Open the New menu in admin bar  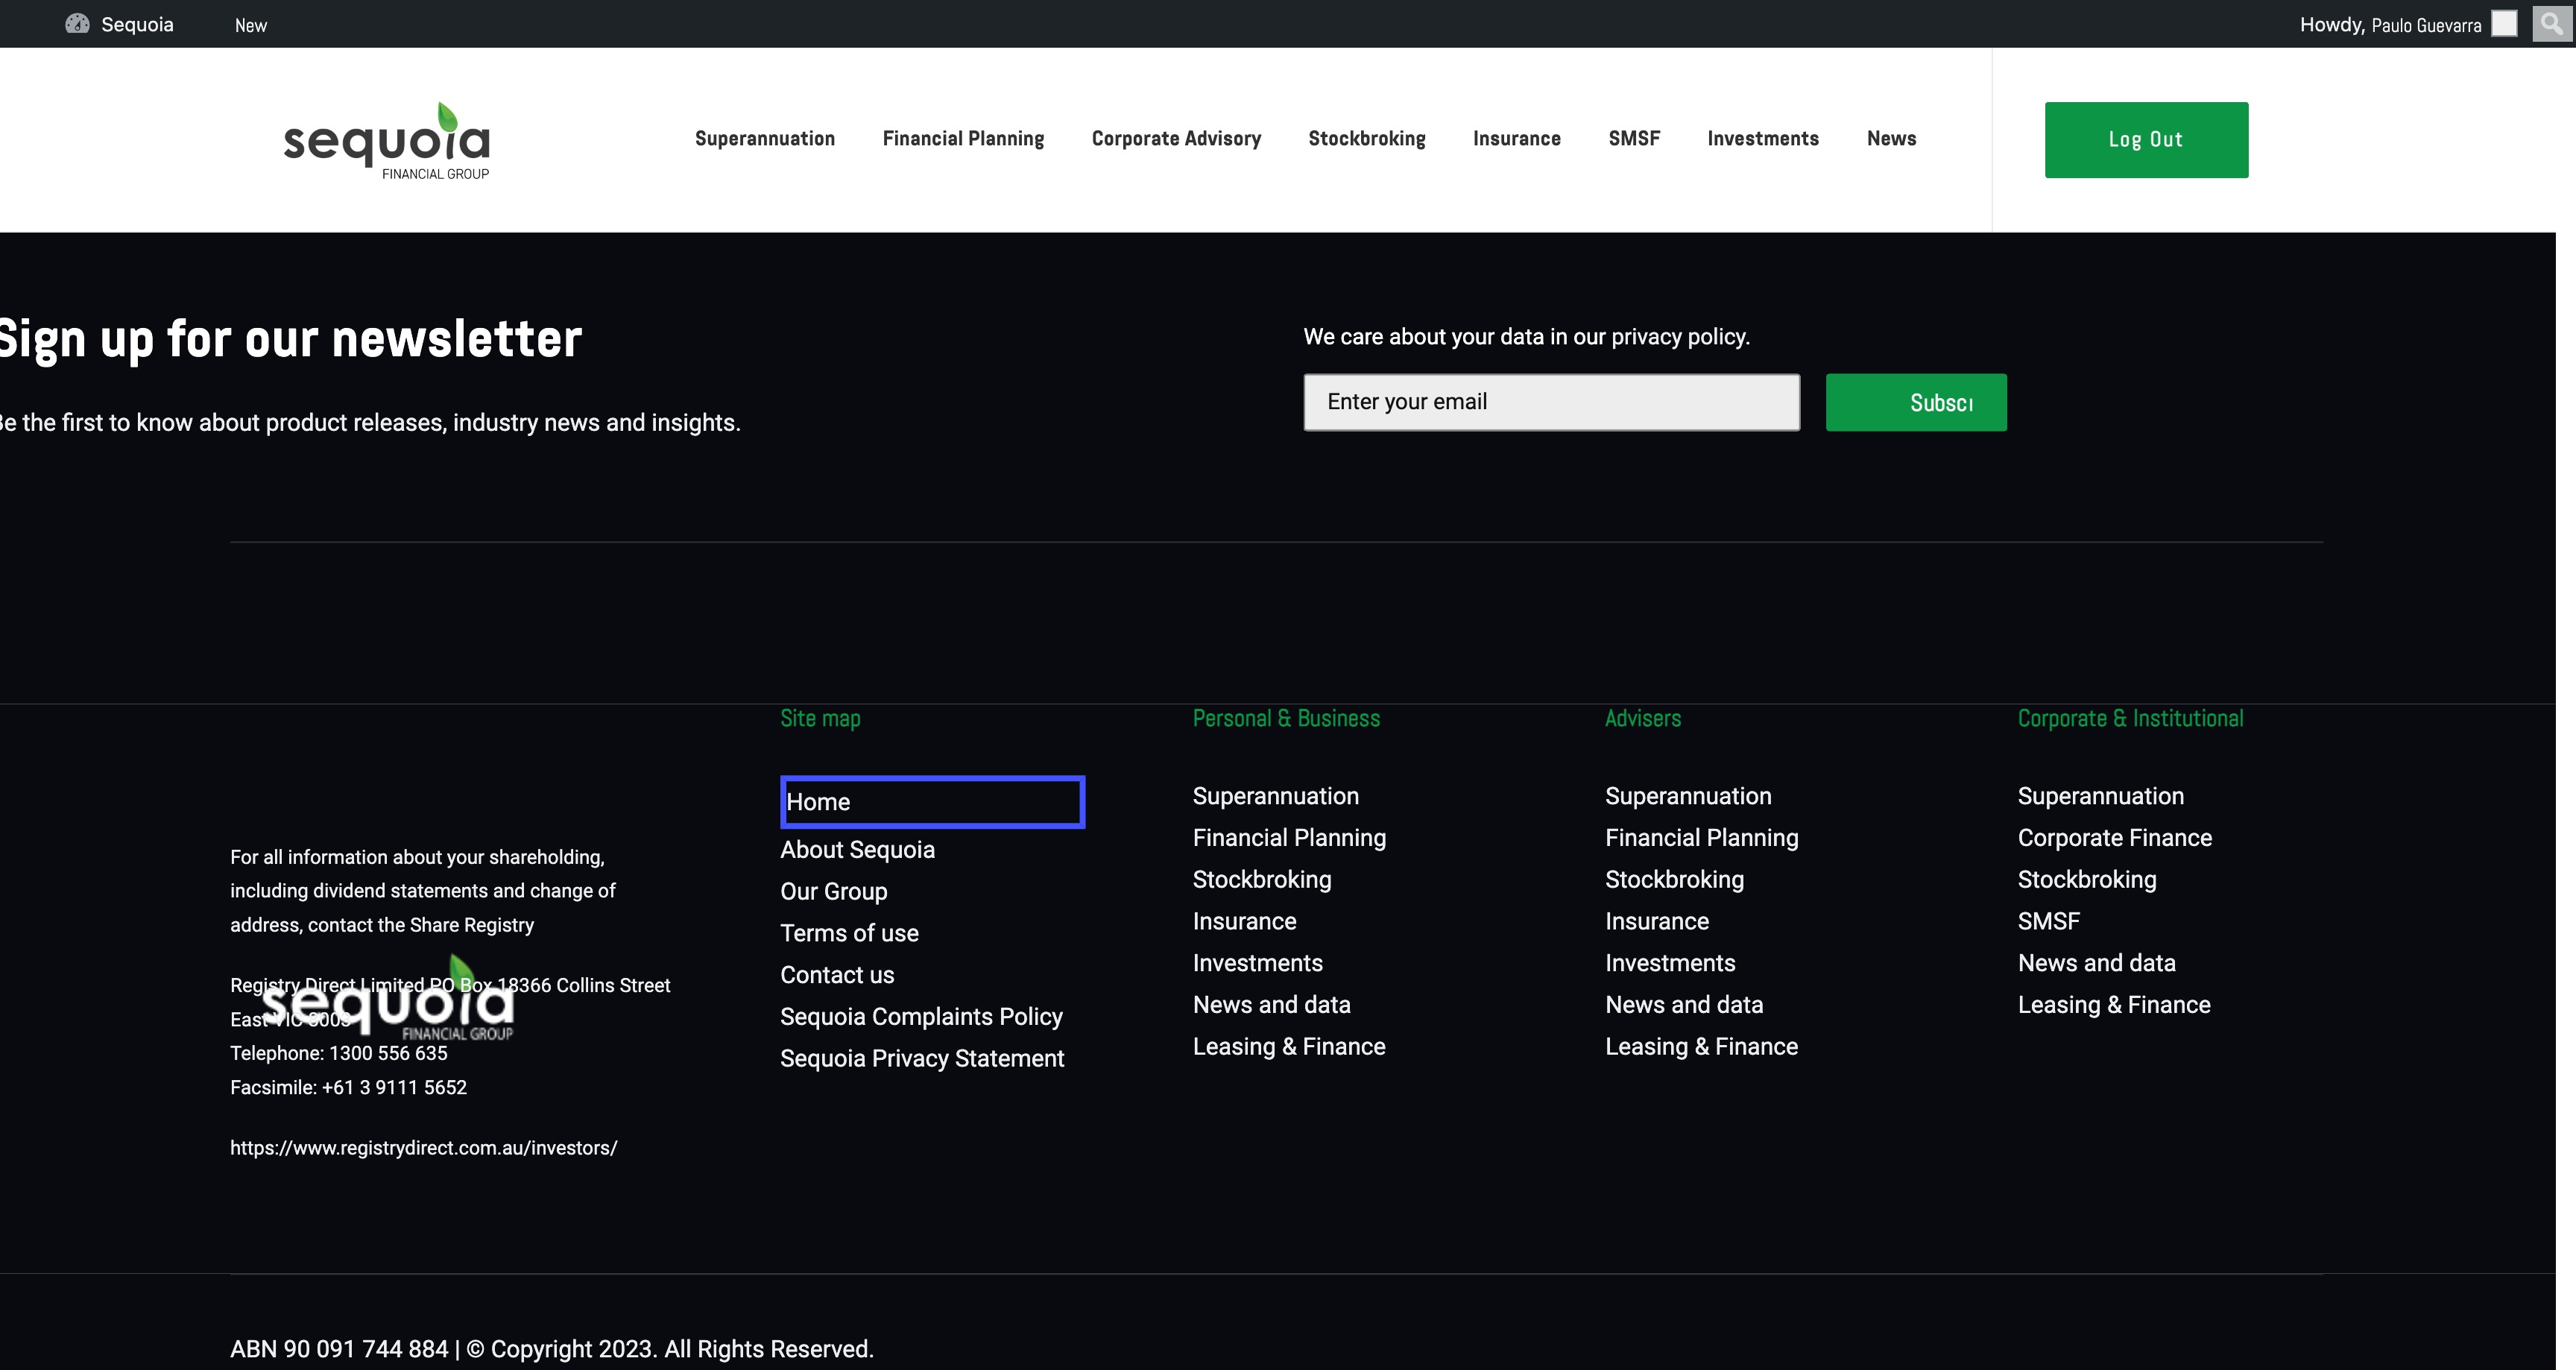(250, 25)
